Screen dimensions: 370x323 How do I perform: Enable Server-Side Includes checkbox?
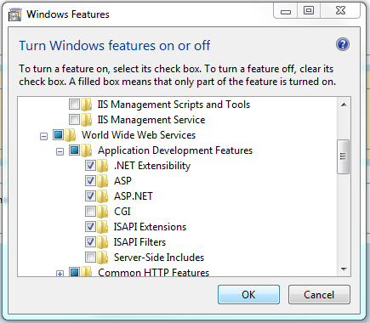coord(90,257)
